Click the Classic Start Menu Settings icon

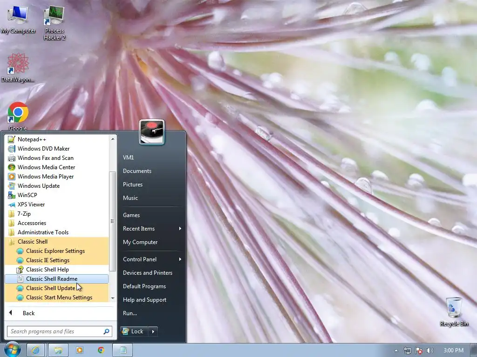20,297
